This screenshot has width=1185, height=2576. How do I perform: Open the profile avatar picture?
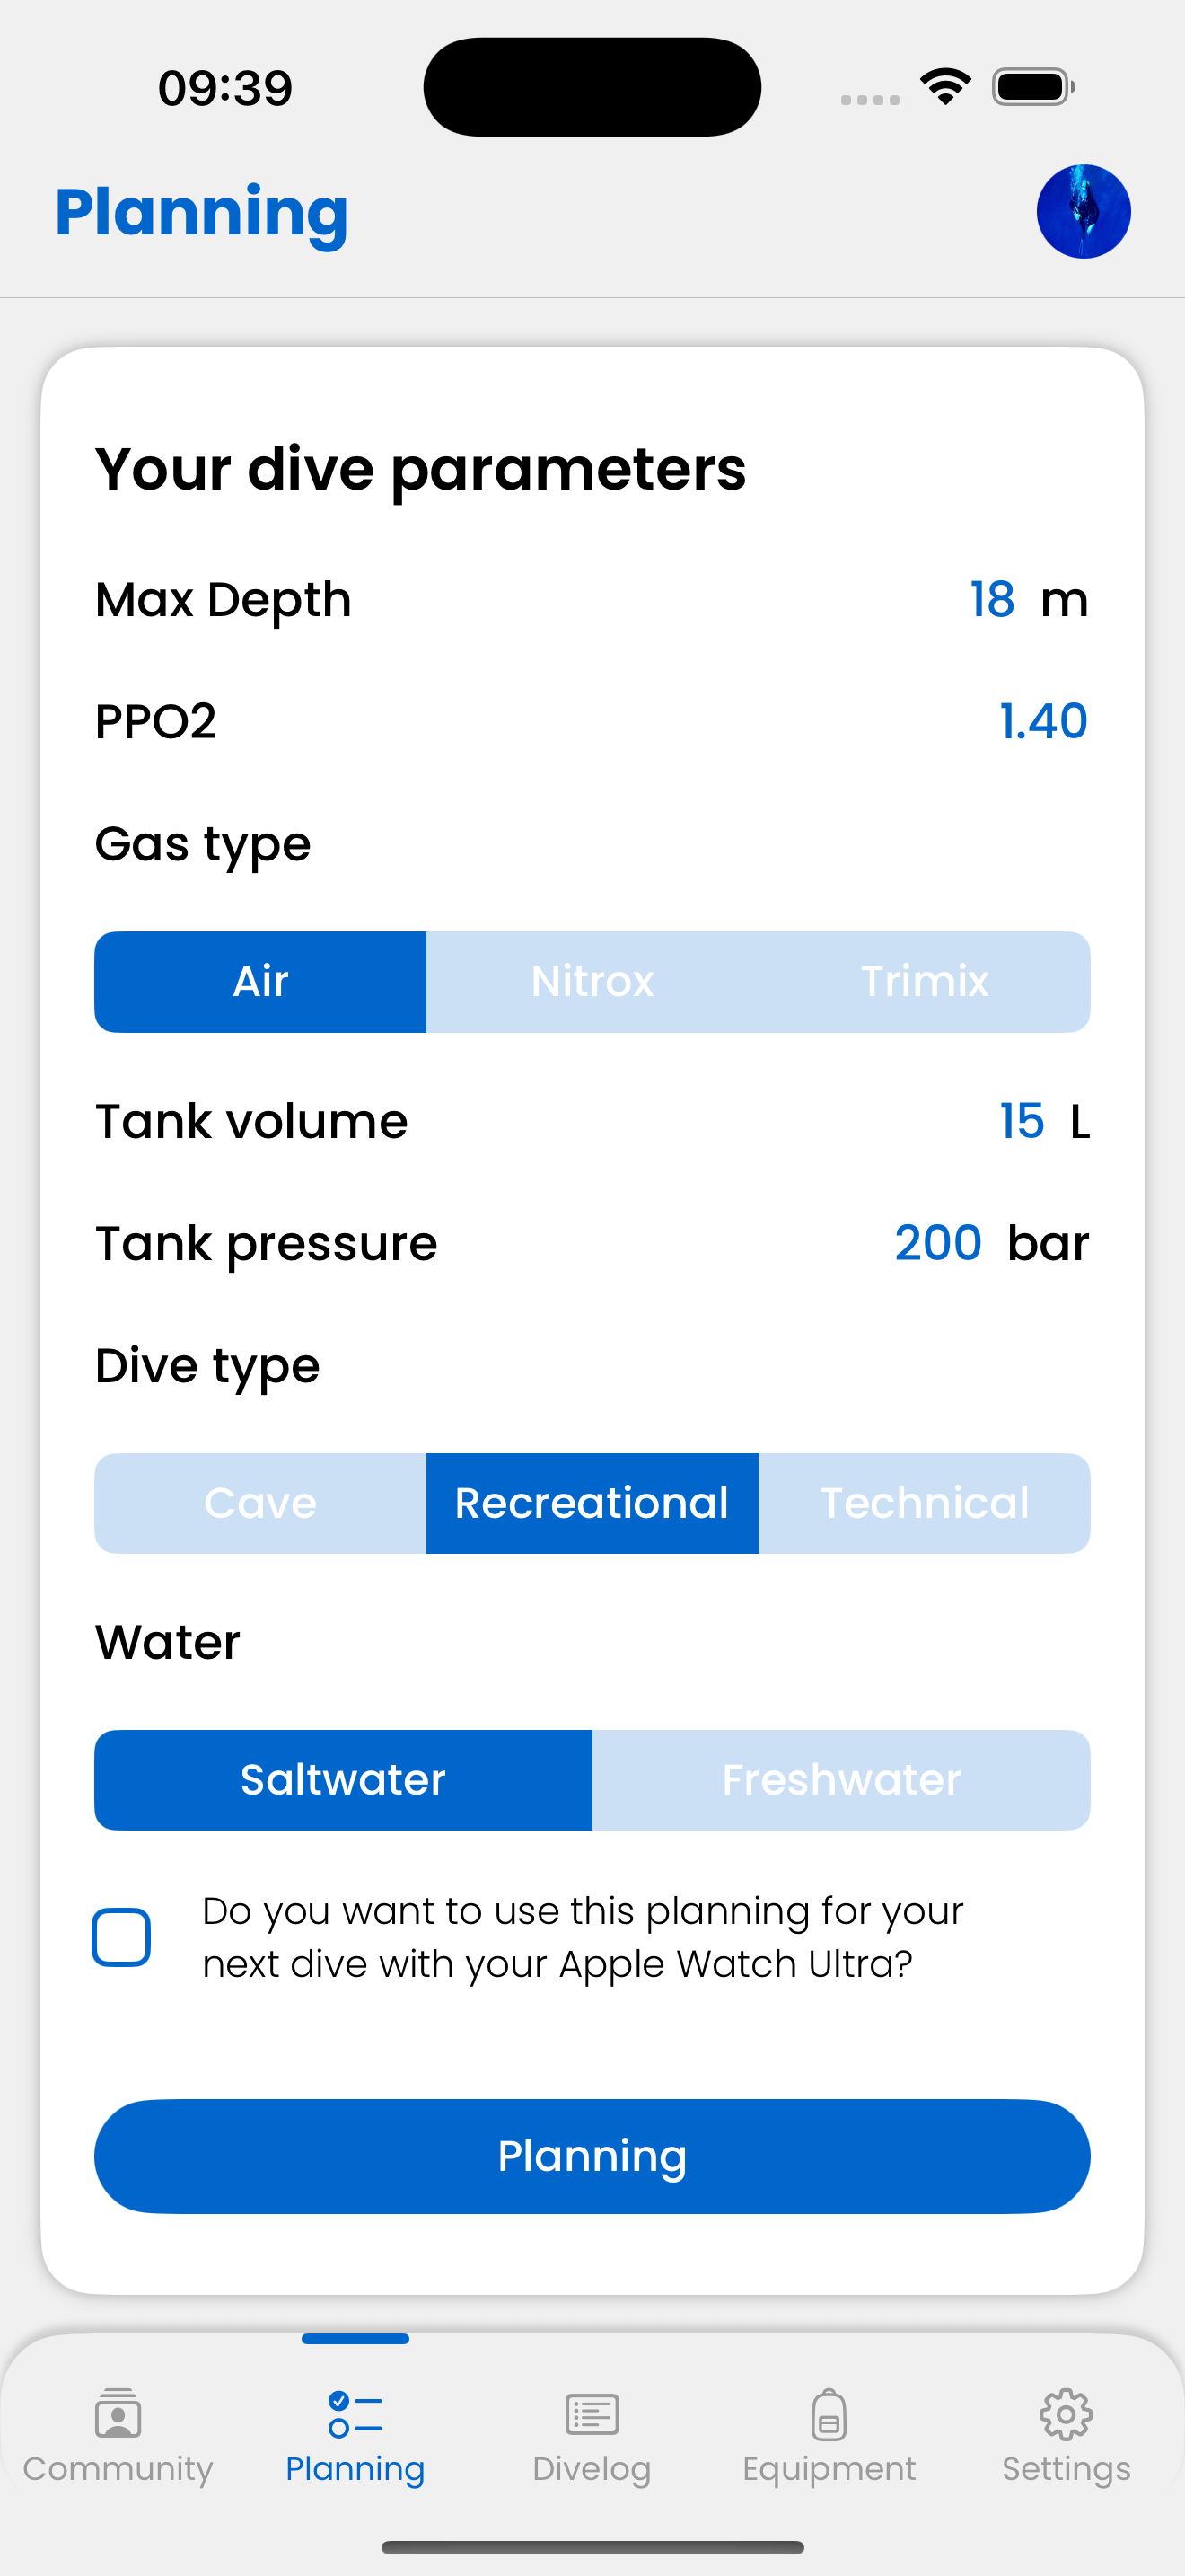[1083, 212]
